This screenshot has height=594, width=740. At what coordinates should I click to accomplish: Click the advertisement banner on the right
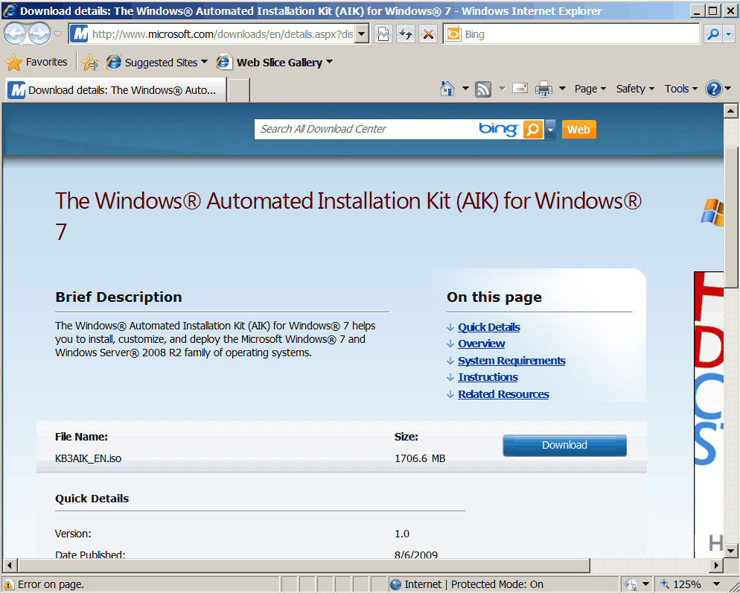(x=709, y=414)
